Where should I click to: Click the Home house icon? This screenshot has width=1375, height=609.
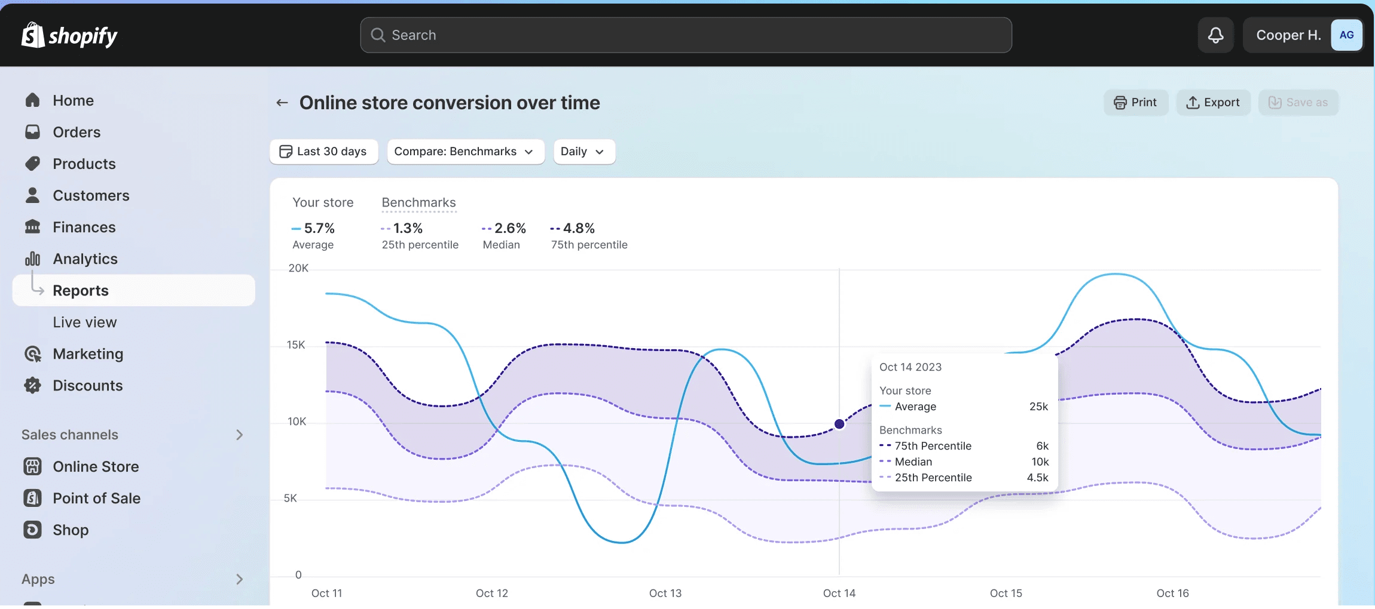(x=33, y=100)
